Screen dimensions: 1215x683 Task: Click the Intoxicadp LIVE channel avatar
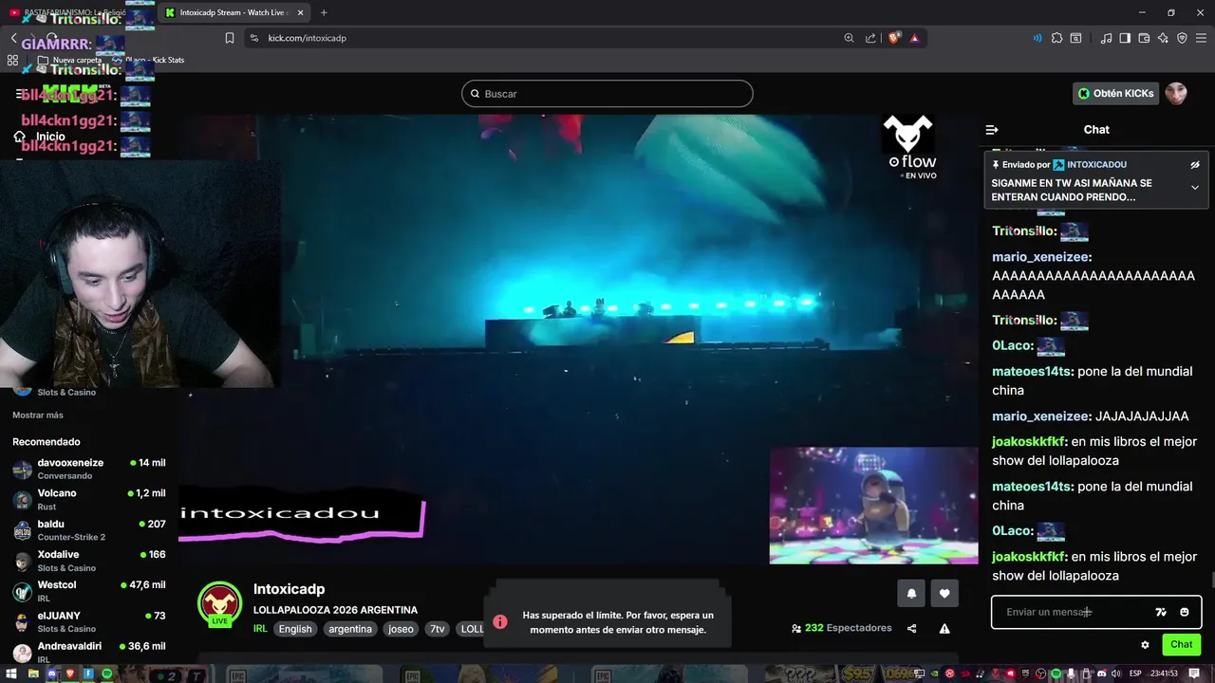coord(219,604)
